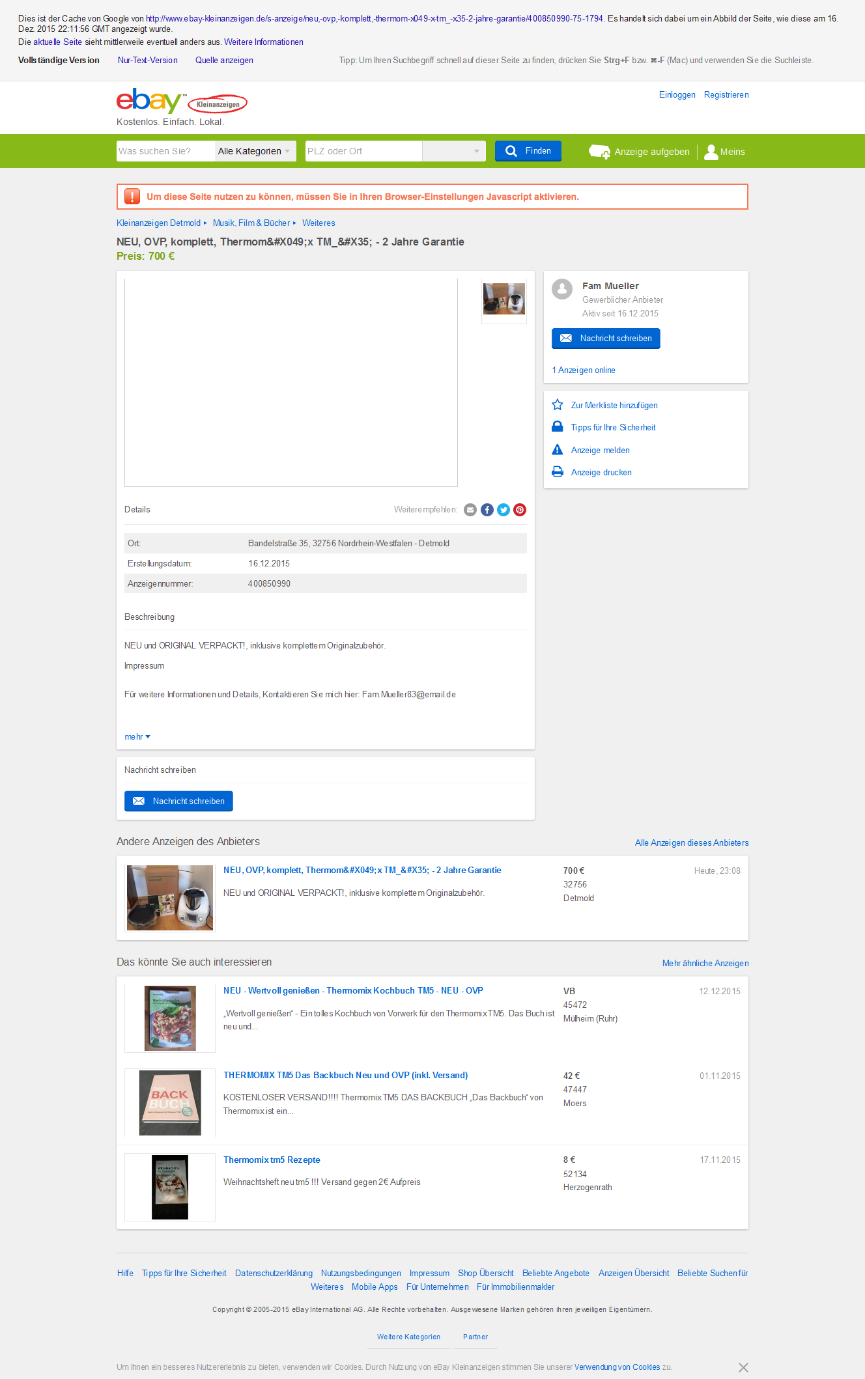This screenshot has height=1379, width=865.
Task: Open Für Immobilienmakler footer link
Action: point(515,1287)
